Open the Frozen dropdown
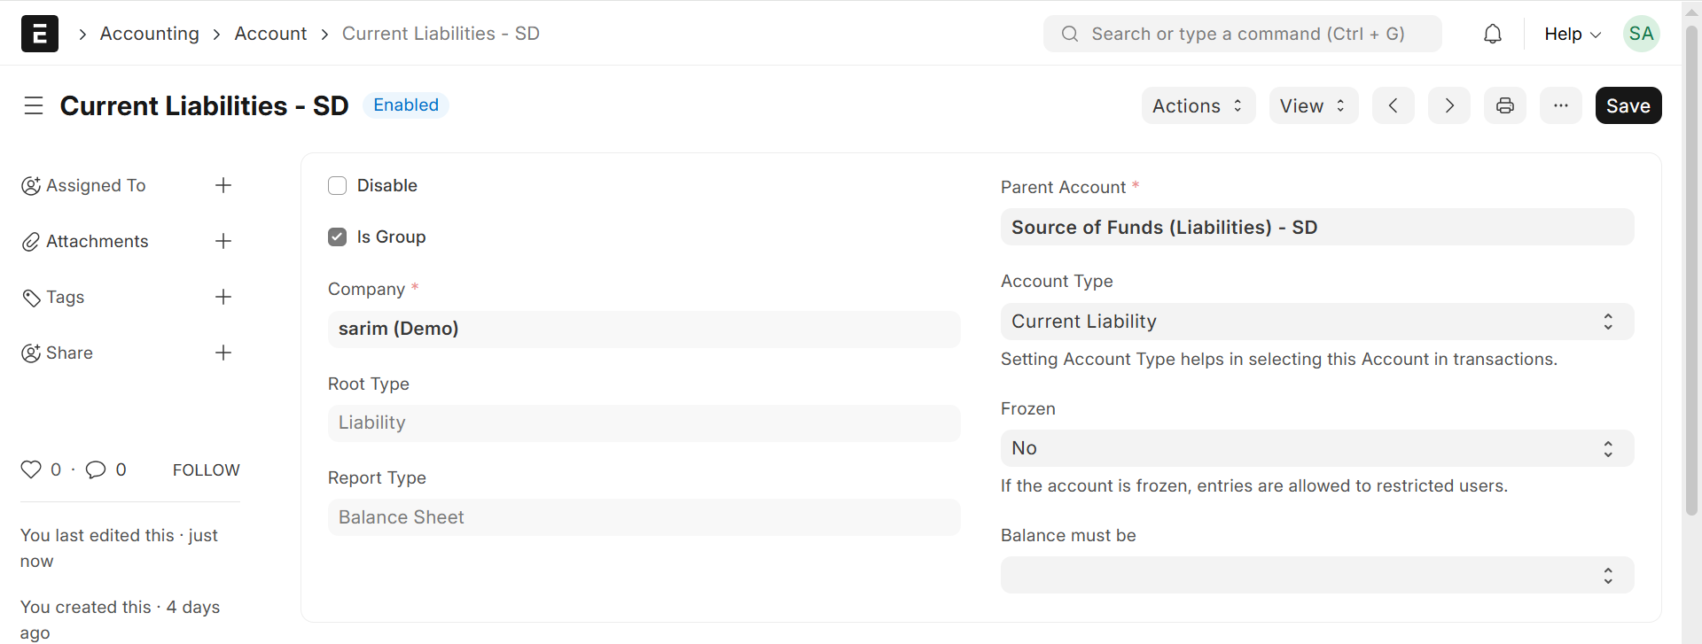 [x=1316, y=448]
